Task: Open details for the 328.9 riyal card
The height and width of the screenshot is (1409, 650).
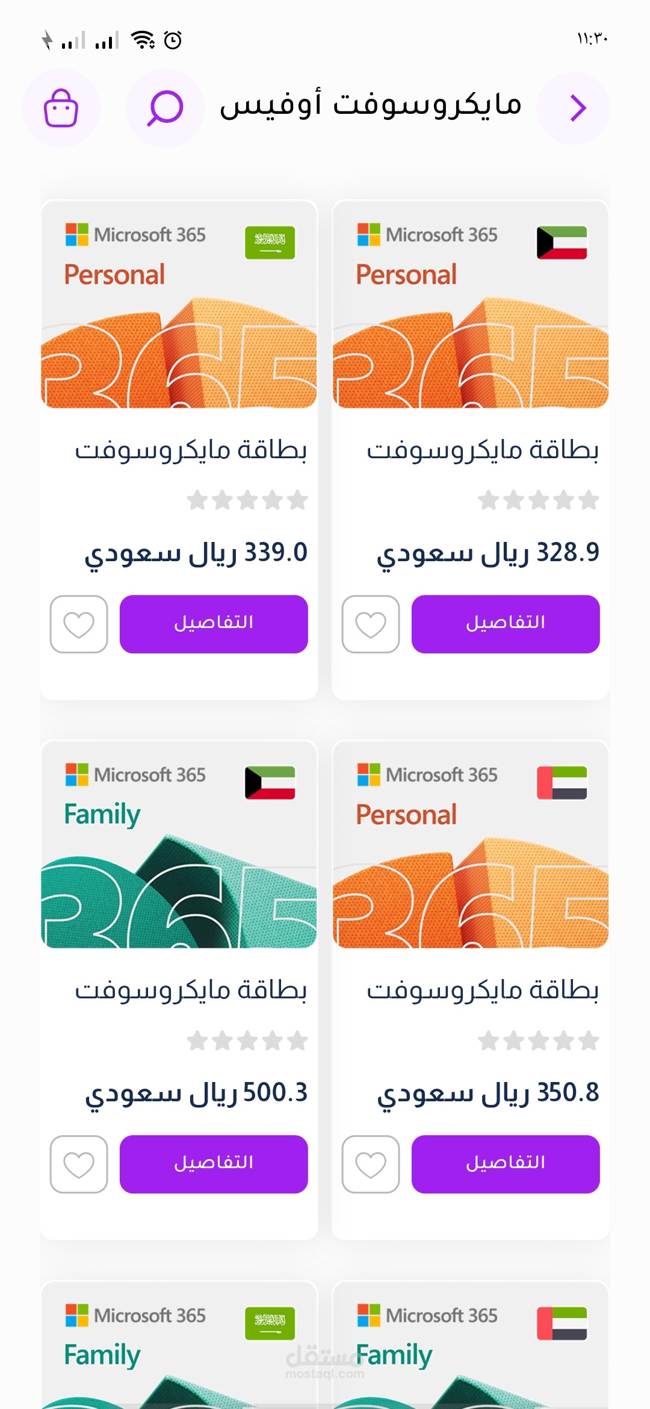Action: point(506,624)
